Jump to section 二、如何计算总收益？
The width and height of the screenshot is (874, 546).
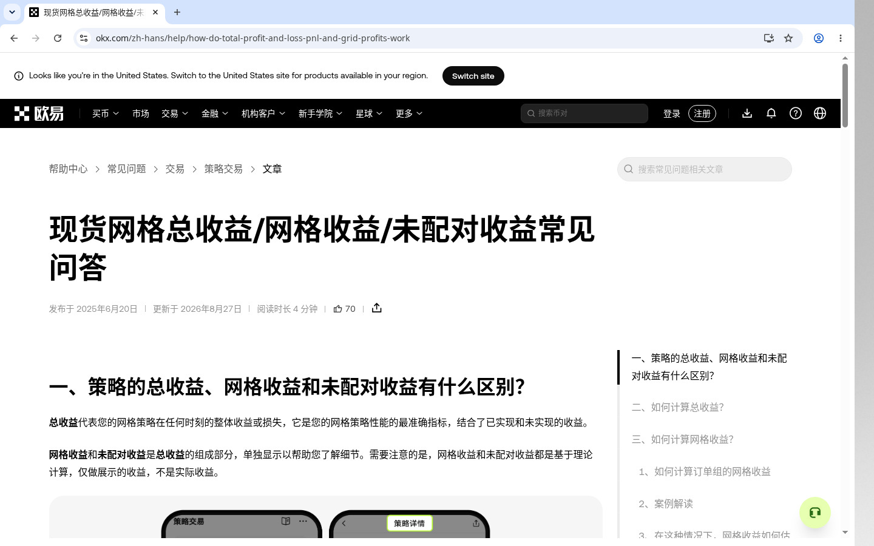pyautogui.click(x=678, y=407)
